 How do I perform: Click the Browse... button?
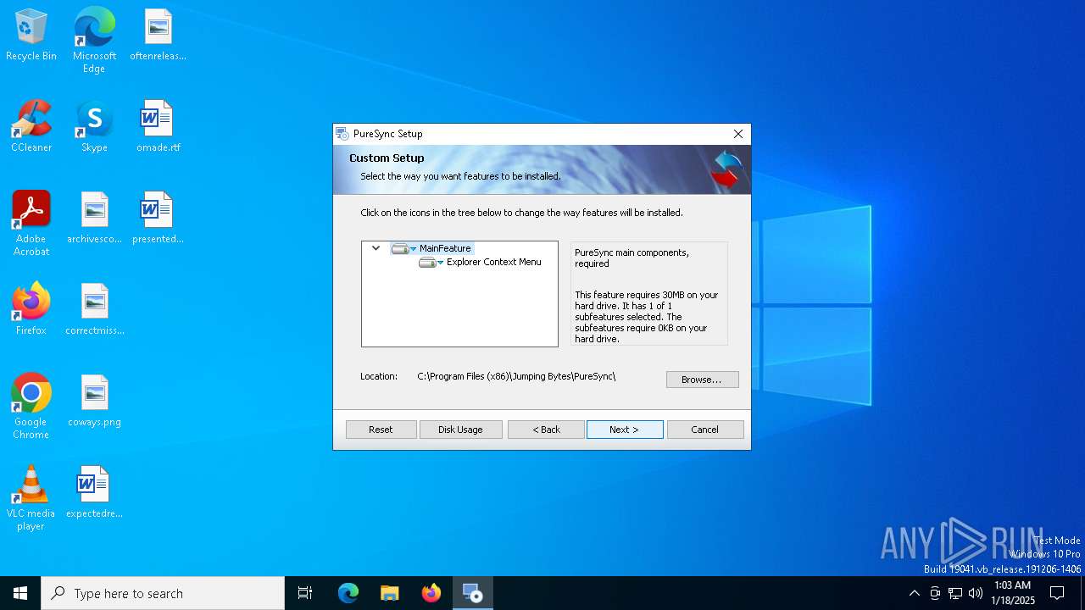(x=702, y=380)
